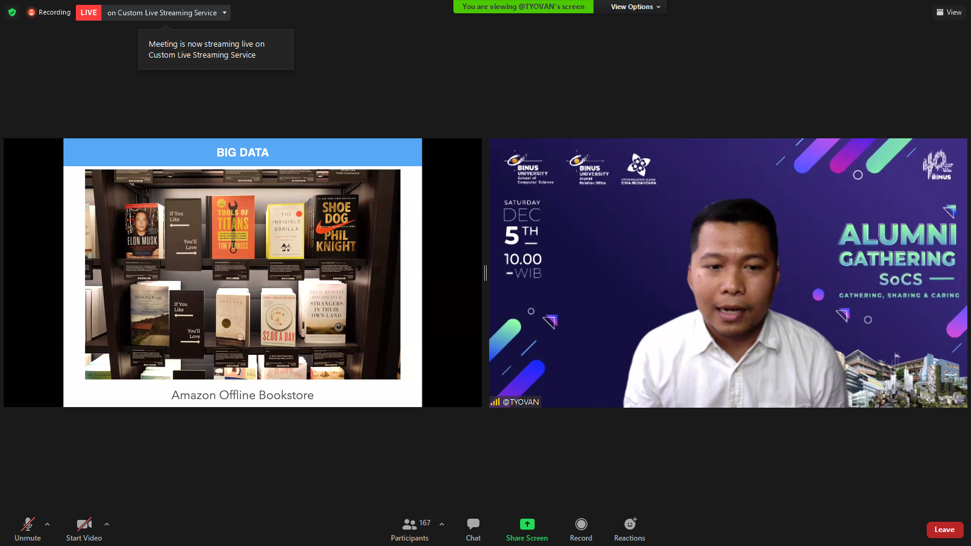The width and height of the screenshot is (971, 546).
Task: Click the shared BIG DATA slide
Action: tap(243, 272)
